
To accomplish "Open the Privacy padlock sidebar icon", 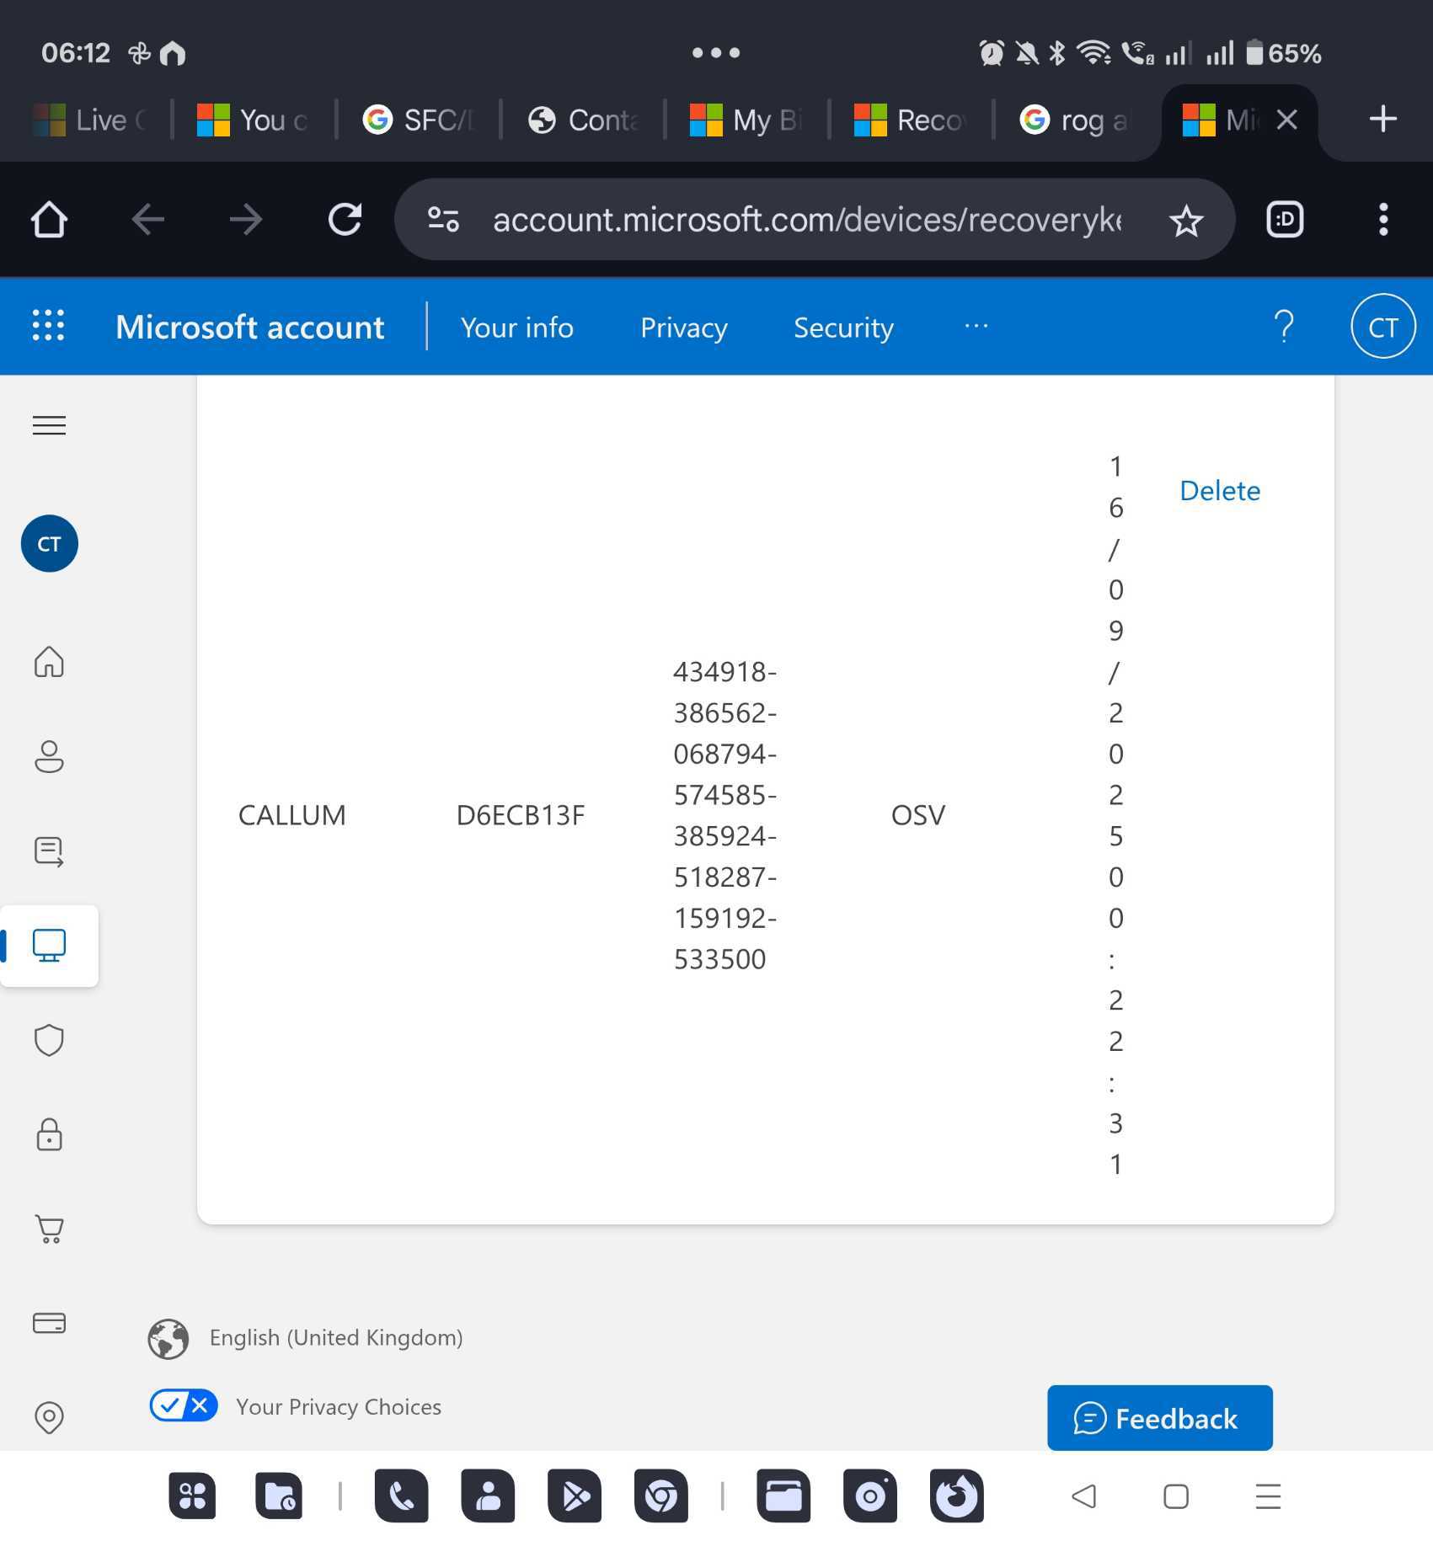I will pos(49,1134).
